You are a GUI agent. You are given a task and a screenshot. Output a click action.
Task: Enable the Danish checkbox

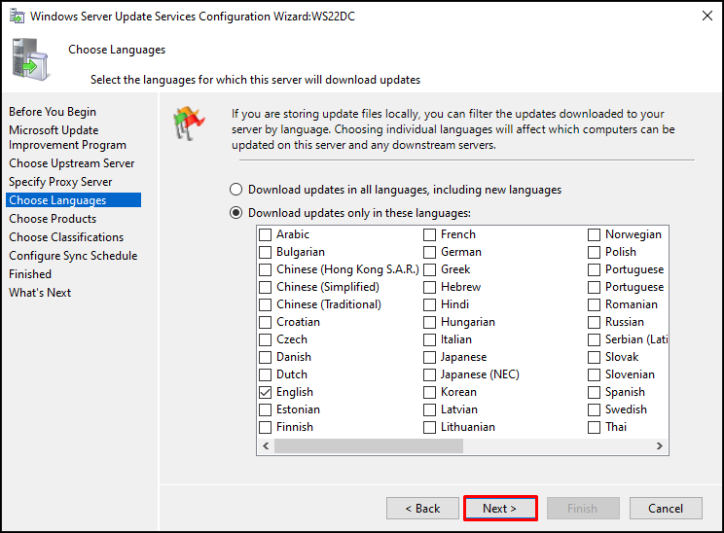click(x=265, y=358)
